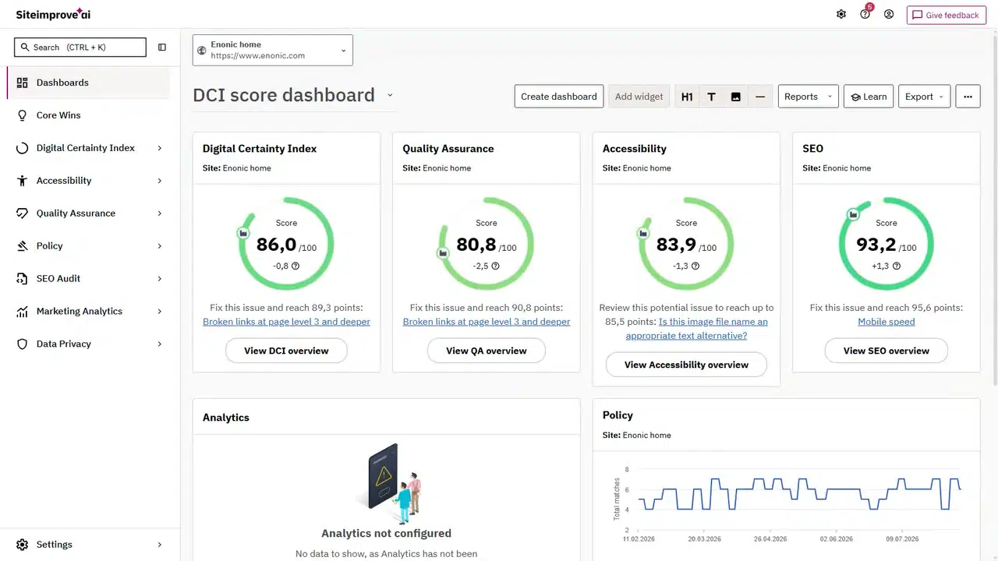Viewport: 998px width, 561px height.
Task: Open the Export dropdown
Action: [x=925, y=97]
